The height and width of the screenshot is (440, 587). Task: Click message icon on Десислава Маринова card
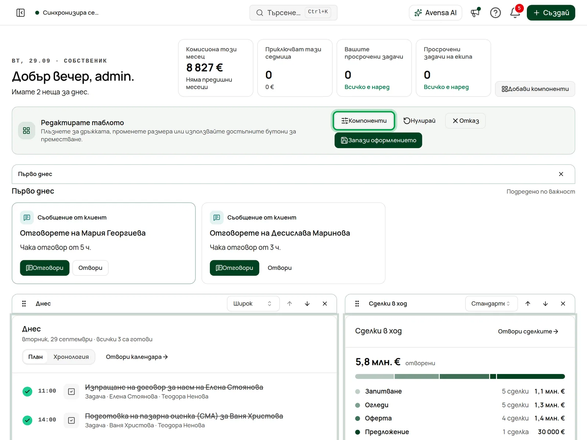pos(216,217)
